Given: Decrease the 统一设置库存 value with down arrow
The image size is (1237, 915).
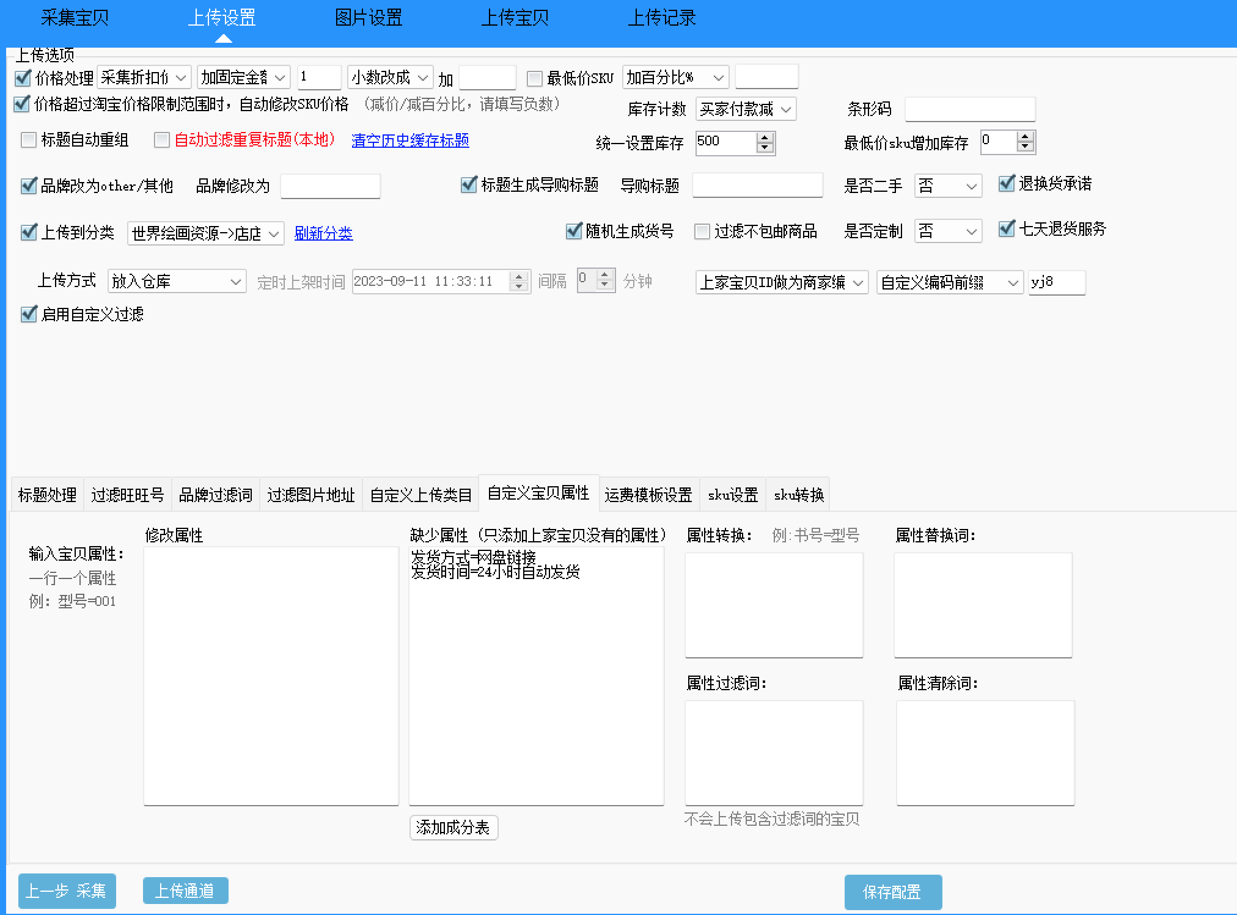Looking at the screenshot, I should tap(765, 148).
